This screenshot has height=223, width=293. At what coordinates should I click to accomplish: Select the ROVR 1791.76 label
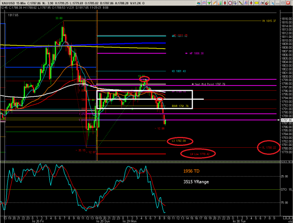click(x=180, y=106)
